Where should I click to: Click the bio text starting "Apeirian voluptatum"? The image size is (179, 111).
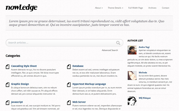150,58
